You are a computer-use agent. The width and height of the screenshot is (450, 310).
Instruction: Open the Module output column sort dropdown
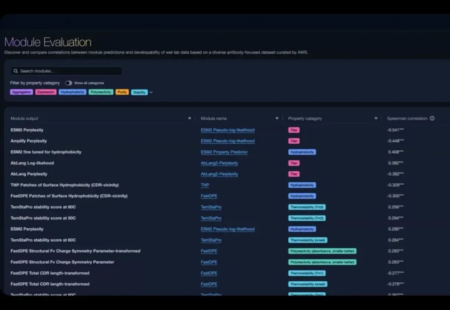coord(190,118)
